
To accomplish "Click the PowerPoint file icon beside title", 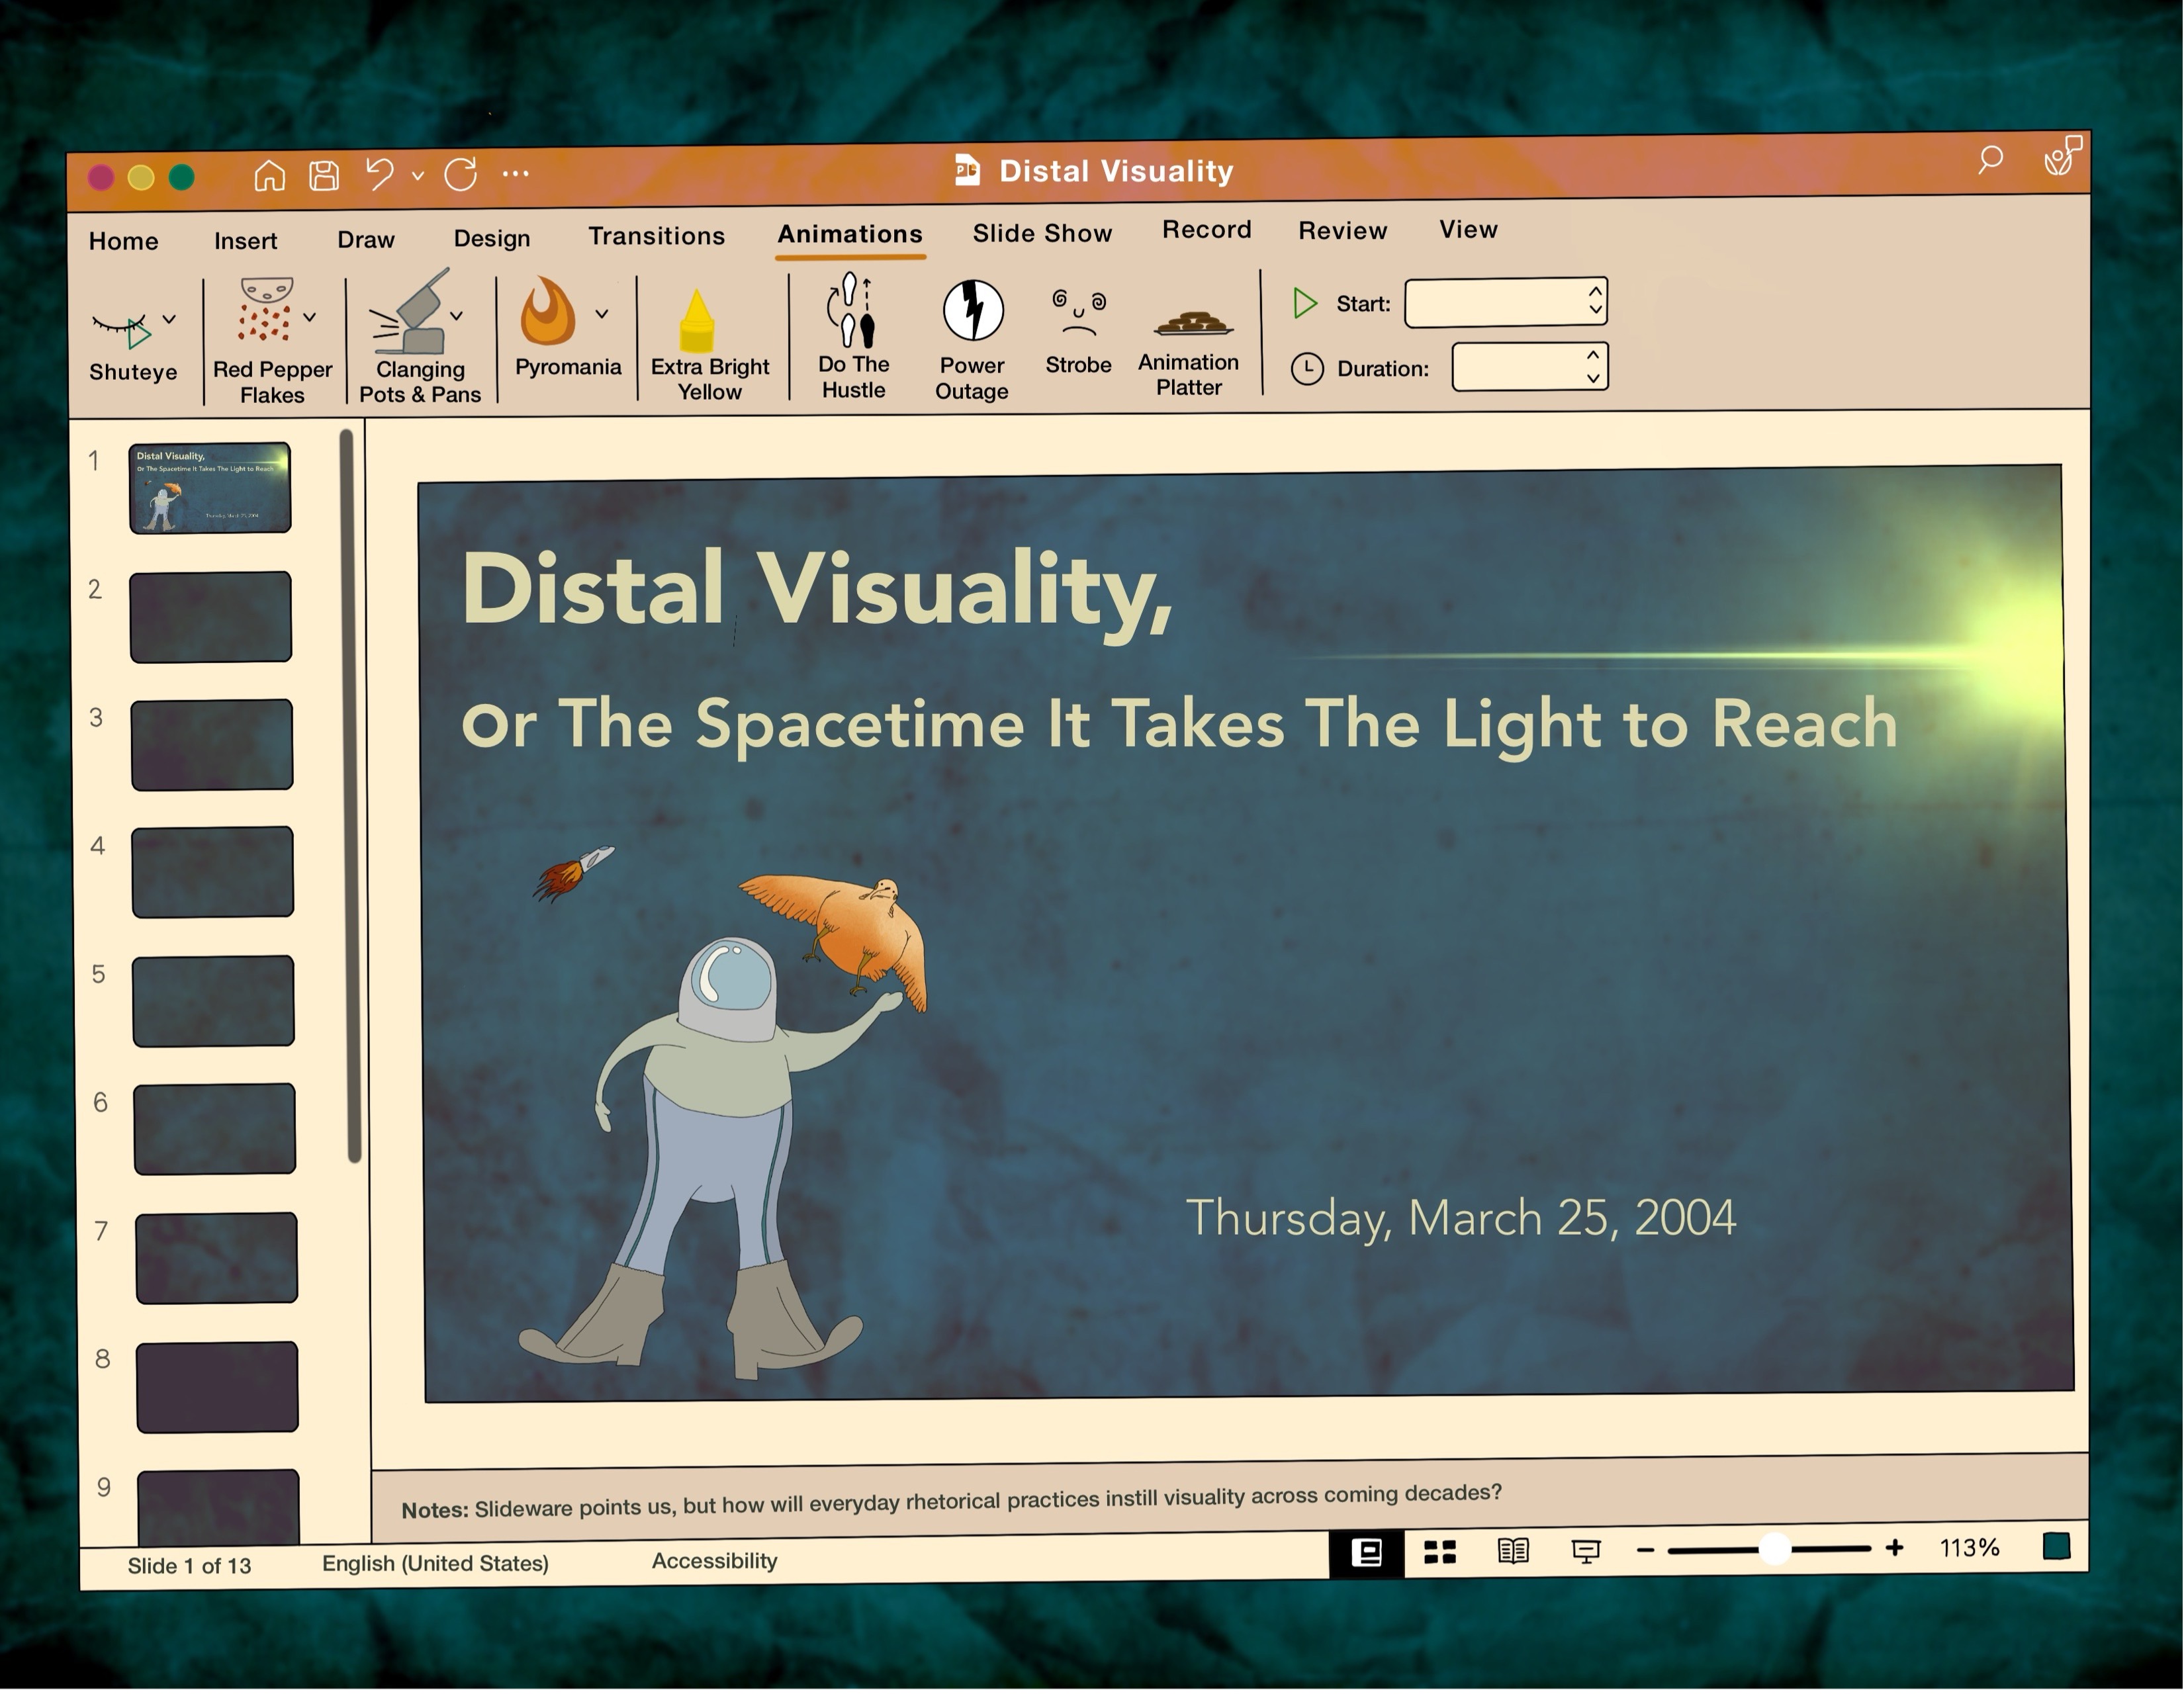I will click(966, 171).
